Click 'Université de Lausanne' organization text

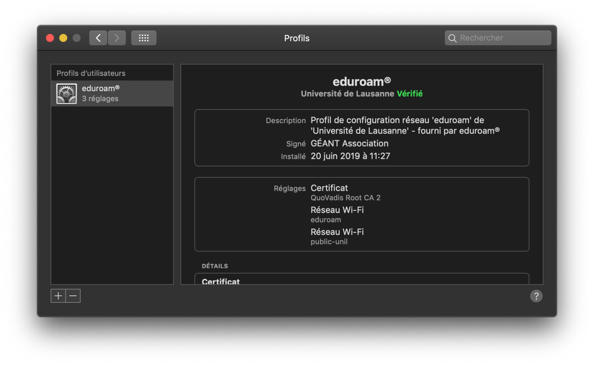coord(348,94)
